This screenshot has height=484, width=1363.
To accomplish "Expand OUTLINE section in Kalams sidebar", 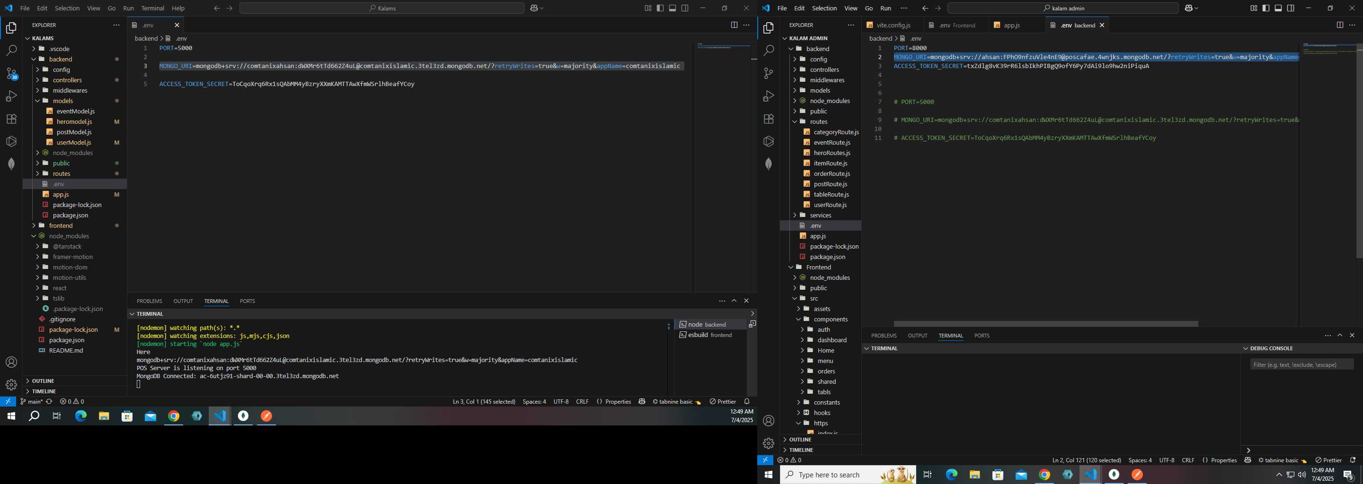I will tap(74, 381).
